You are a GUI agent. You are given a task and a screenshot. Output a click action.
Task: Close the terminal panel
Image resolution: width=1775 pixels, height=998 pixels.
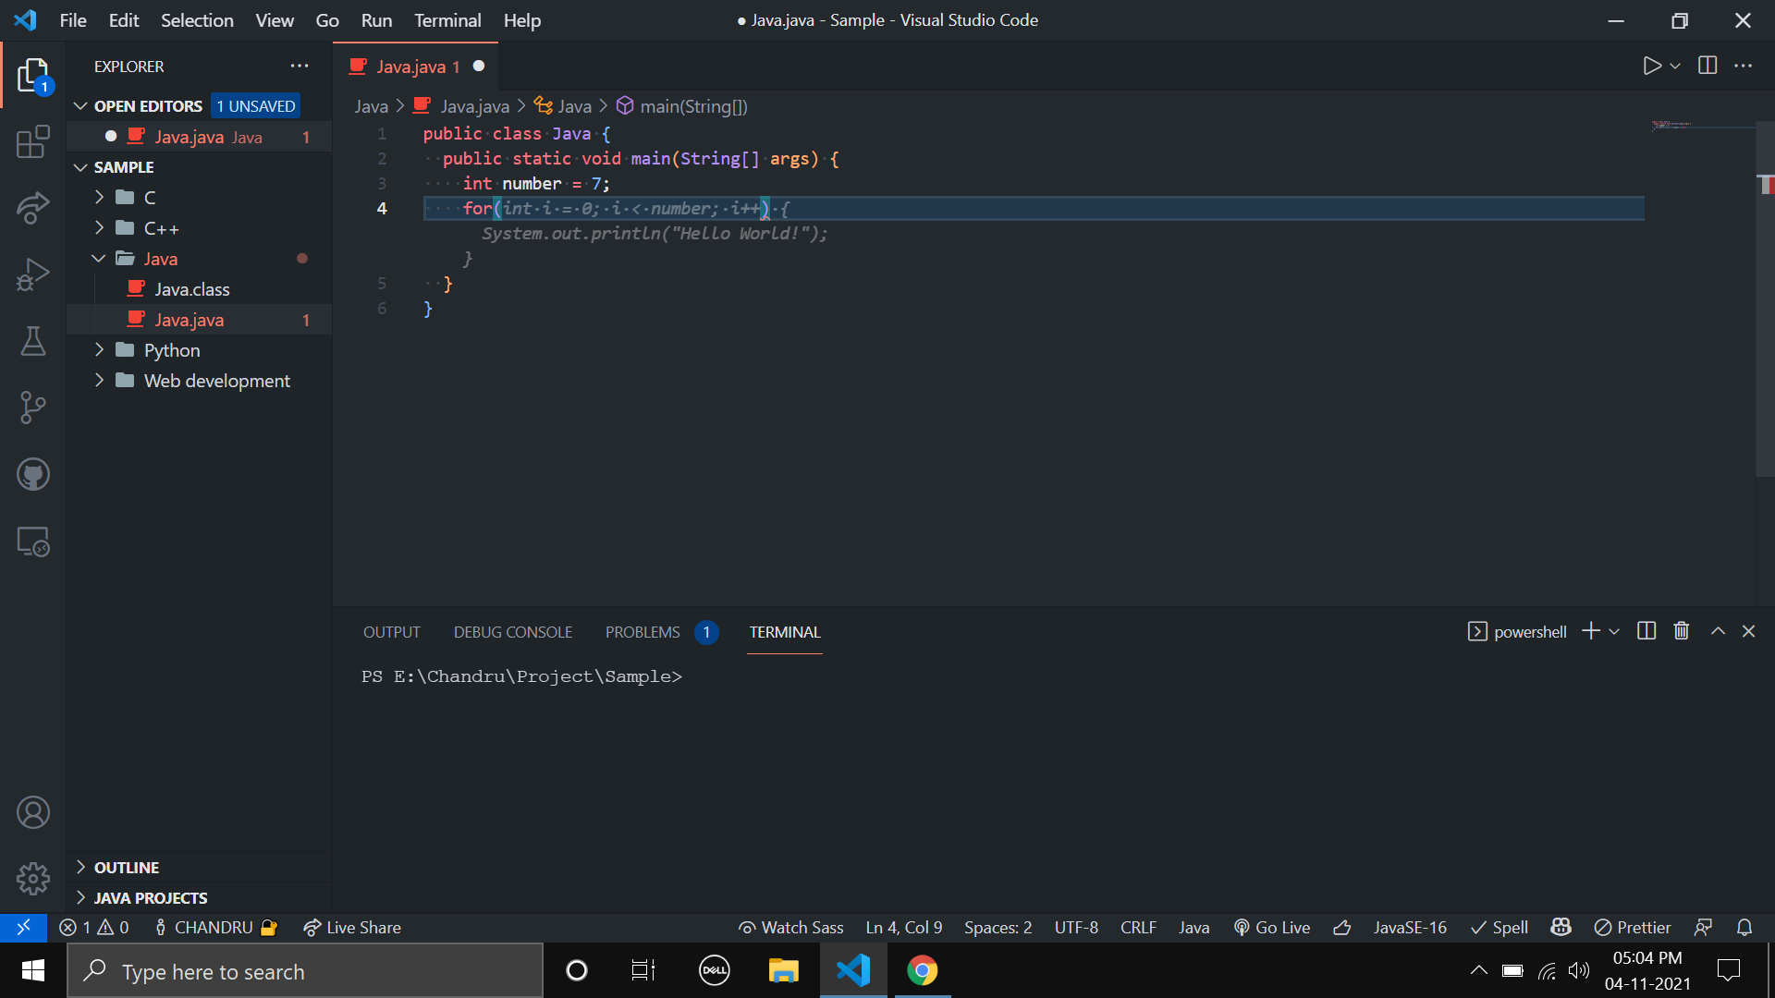click(1748, 631)
